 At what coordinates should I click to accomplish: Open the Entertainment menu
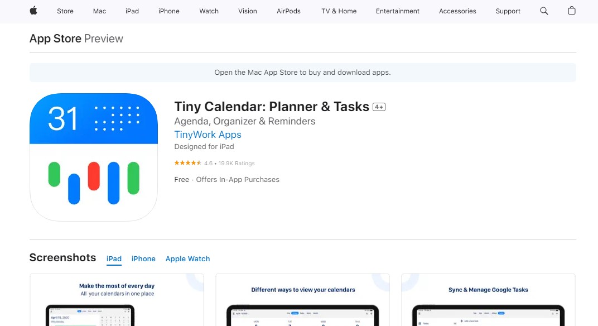(397, 11)
